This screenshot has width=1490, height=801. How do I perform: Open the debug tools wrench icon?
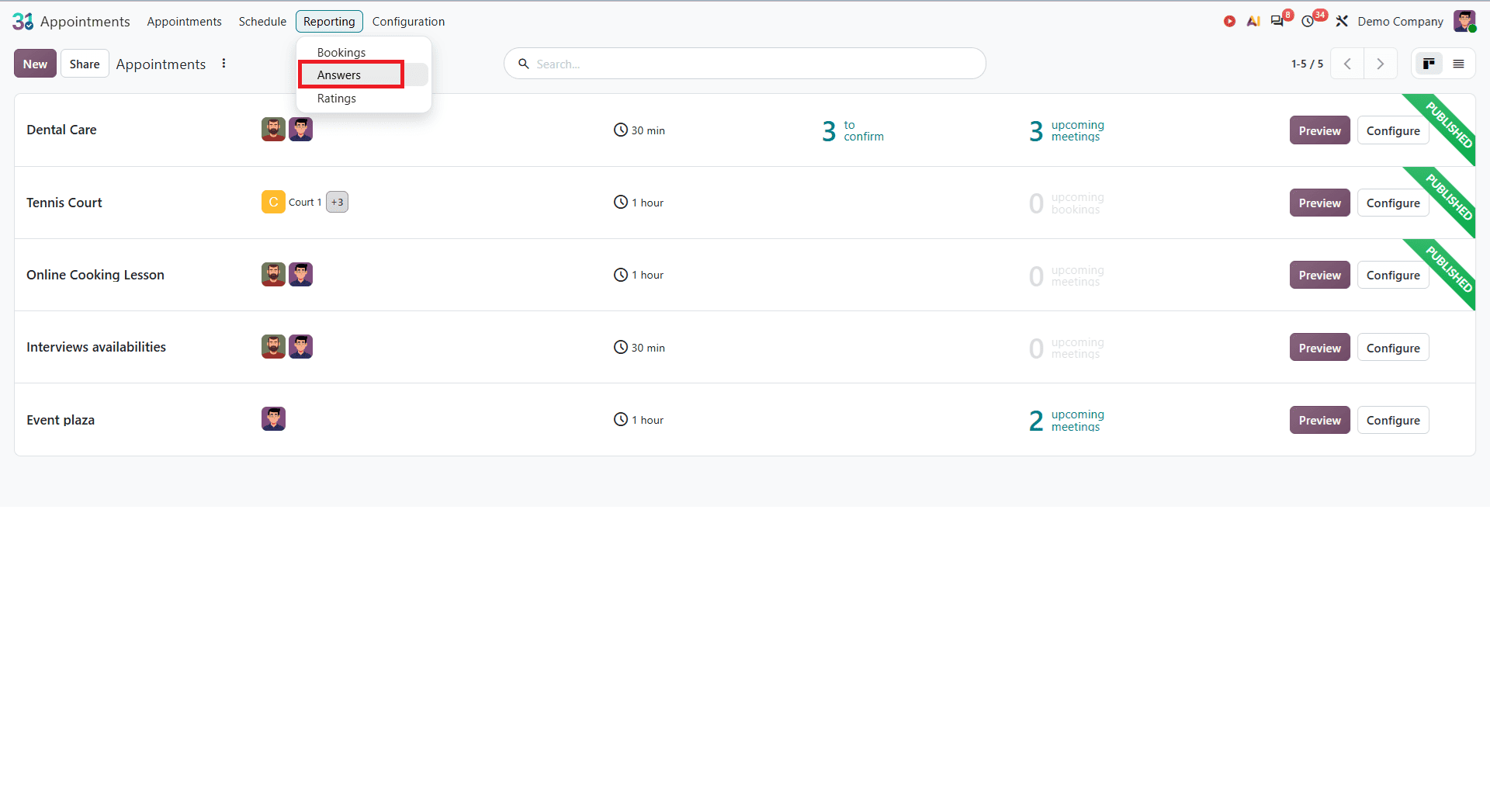click(1342, 22)
